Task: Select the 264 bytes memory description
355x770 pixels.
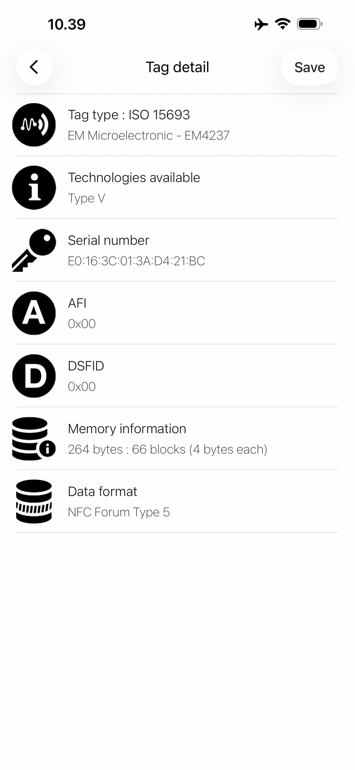Action: [167, 449]
